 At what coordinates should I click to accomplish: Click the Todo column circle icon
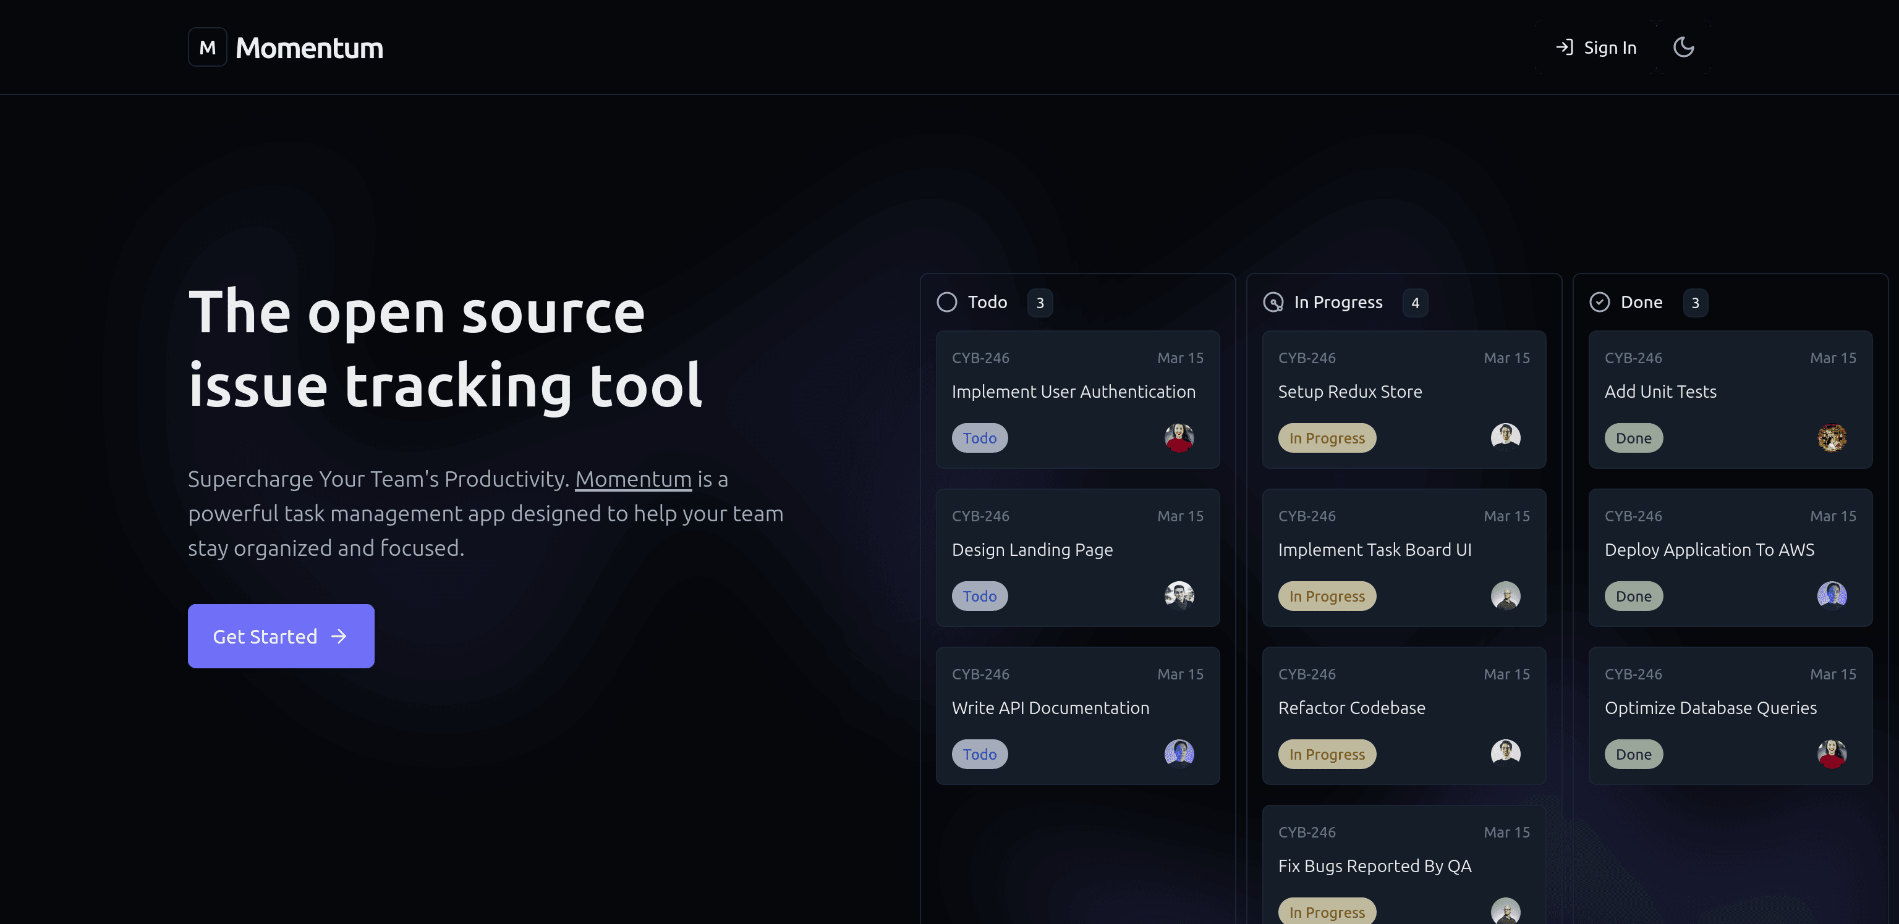tap(946, 302)
